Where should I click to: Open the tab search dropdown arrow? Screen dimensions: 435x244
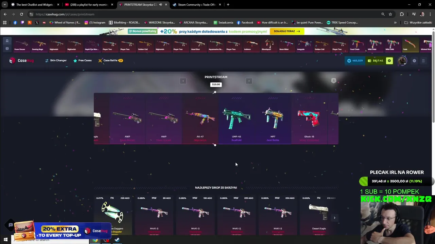pyautogui.click(x=4, y=5)
